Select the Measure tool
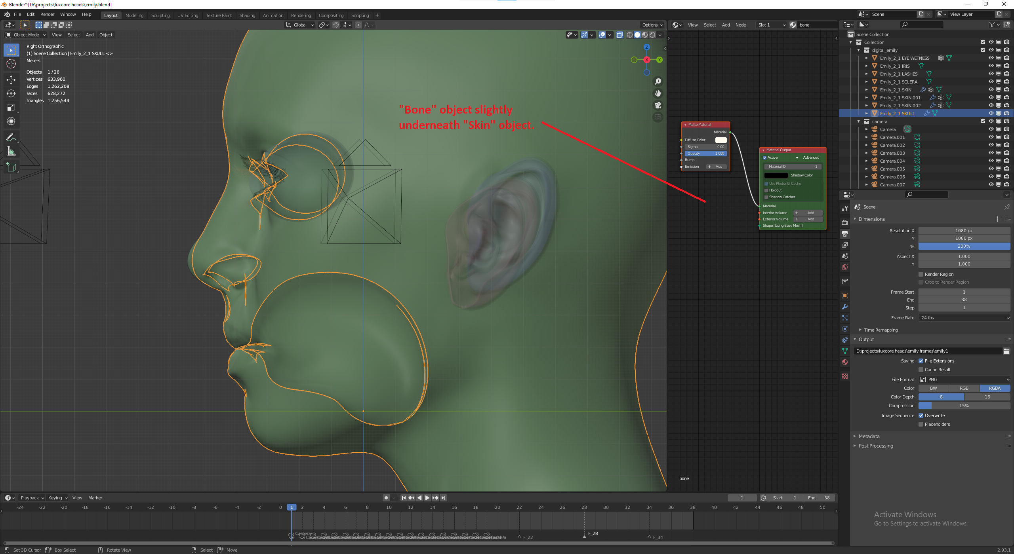Image resolution: width=1014 pixels, height=554 pixels. point(11,152)
